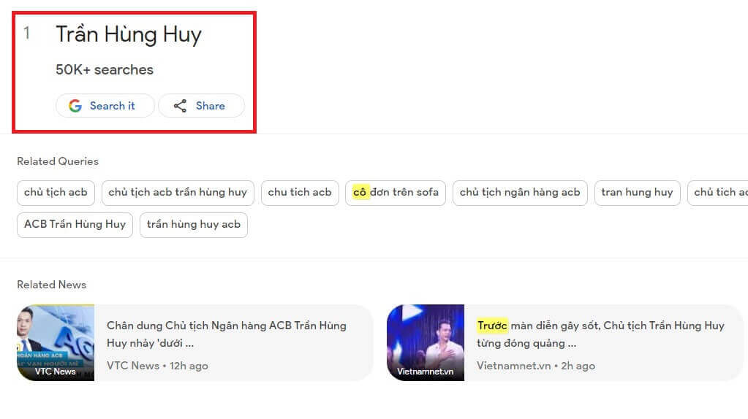Click the 'ACB Trần Hùng Huy' query chip
The image size is (748, 419).
[x=75, y=225]
